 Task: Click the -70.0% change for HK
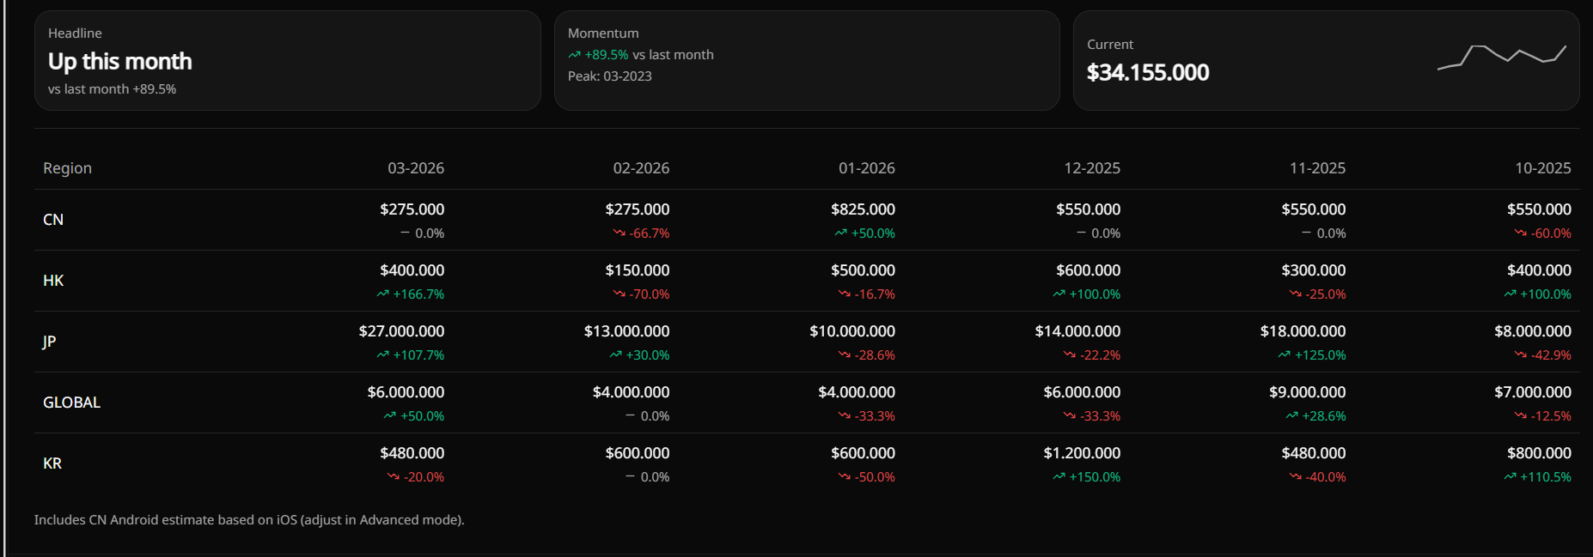[x=650, y=294]
